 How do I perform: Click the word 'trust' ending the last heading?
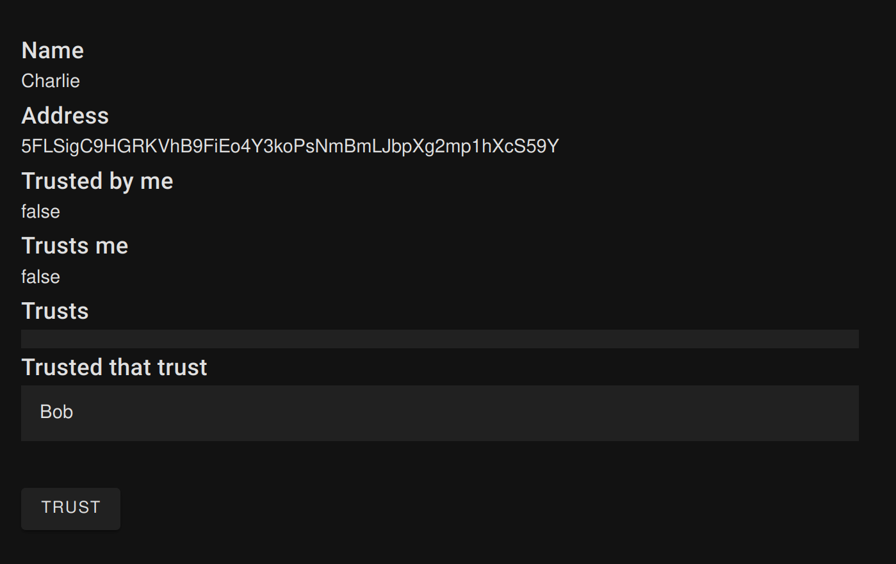[182, 367]
